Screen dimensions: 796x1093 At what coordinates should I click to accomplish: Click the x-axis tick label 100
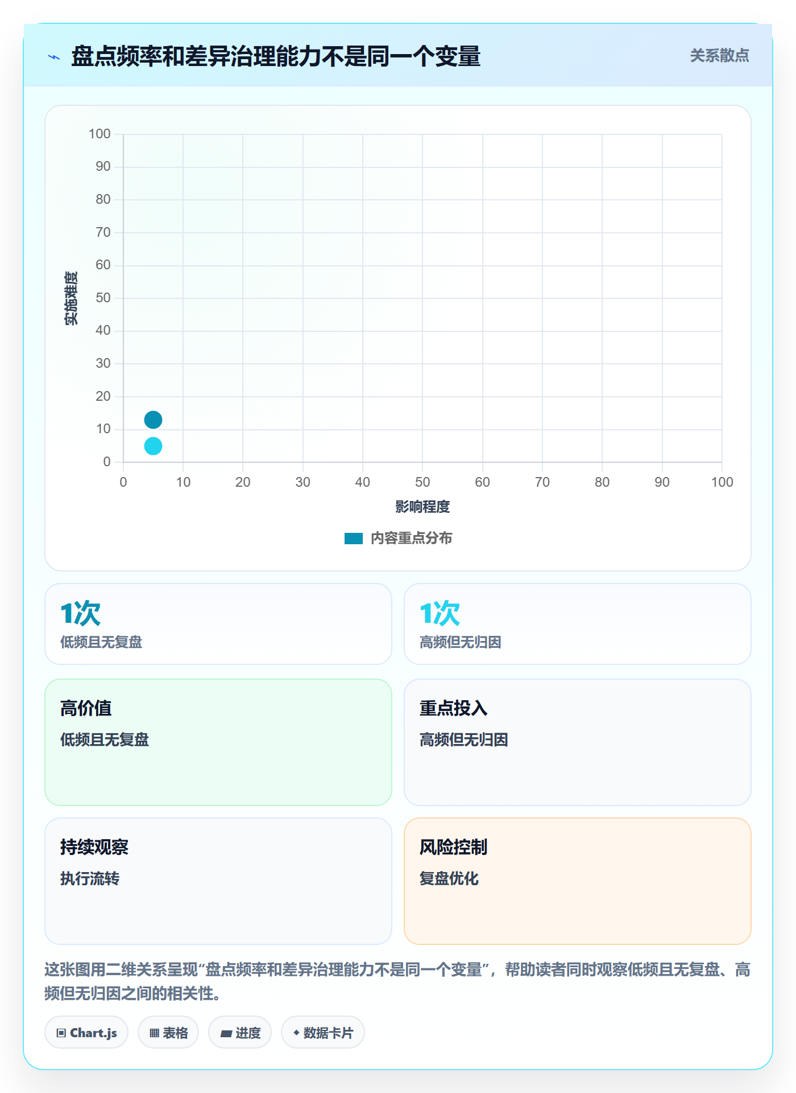[x=722, y=483]
